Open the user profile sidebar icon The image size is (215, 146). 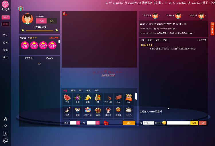5,126
